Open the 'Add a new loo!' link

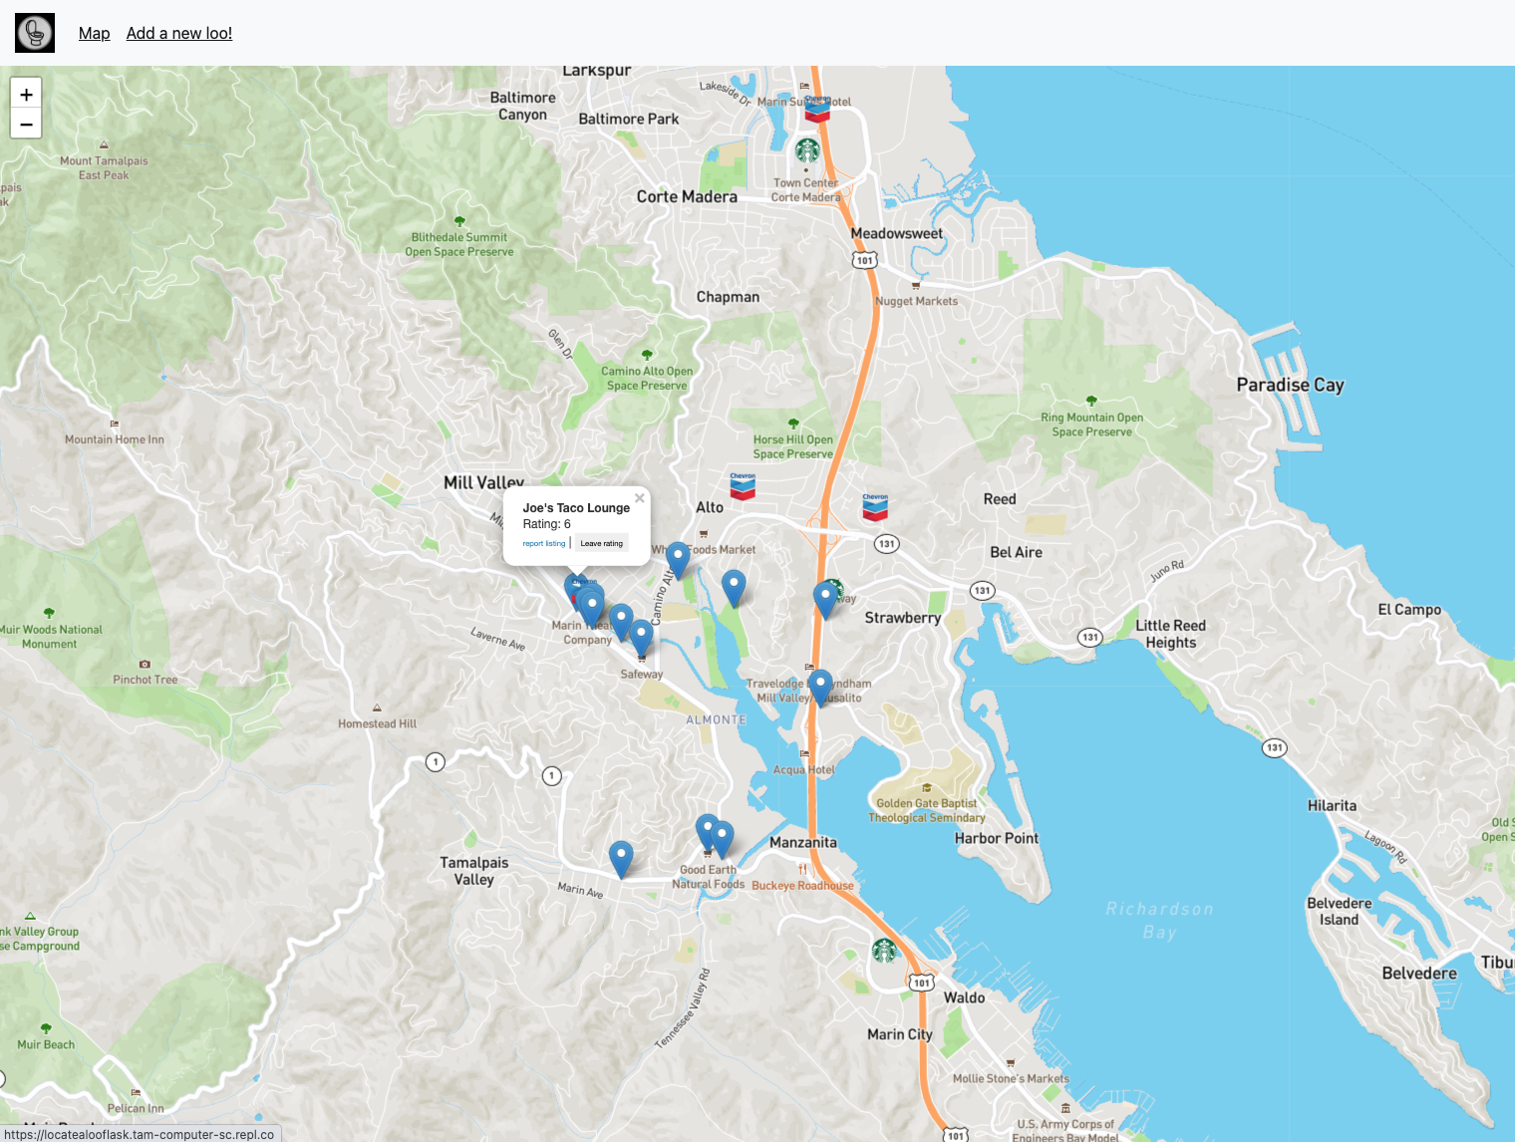click(x=179, y=33)
